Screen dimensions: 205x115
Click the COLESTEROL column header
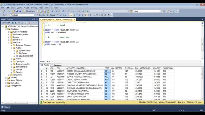pos(117,68)
